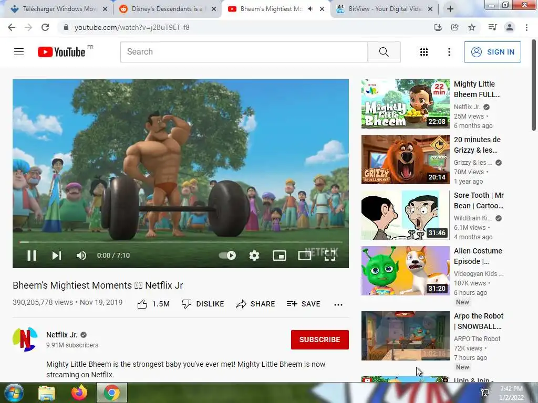
Task: Open Chrome three-dot menu
Action: pos(526,27)
